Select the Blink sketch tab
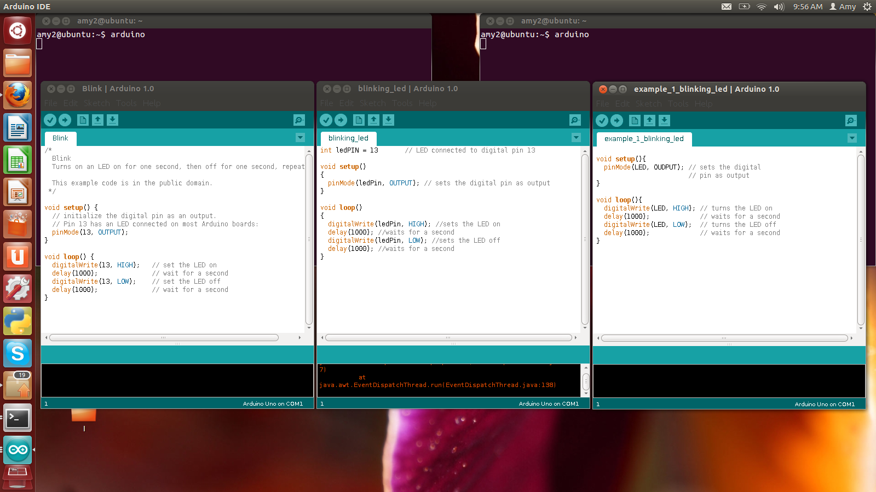The height and width of the screenshot is (492, 876). coord(60,138)
